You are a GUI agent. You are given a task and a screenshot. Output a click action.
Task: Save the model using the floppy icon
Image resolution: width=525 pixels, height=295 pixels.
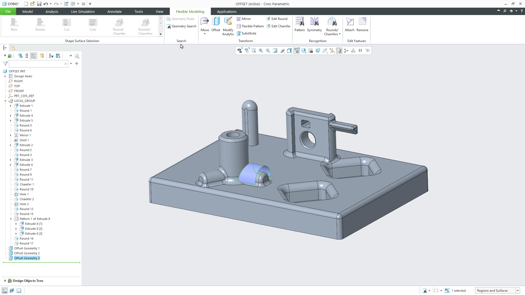pos(39,4)
